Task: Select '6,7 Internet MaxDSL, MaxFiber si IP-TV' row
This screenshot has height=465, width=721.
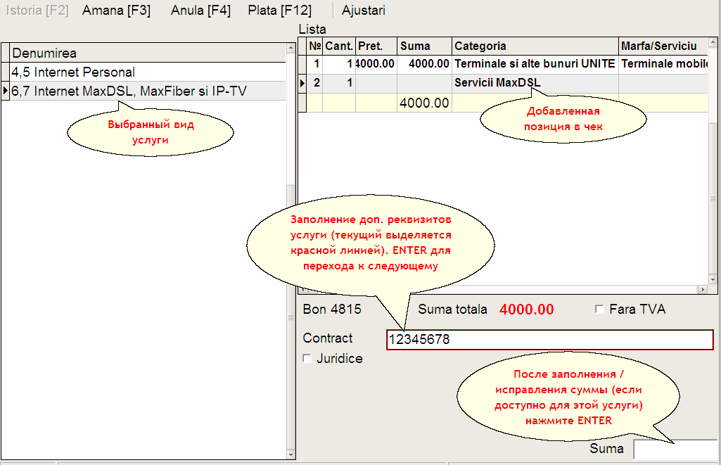Action: tap(148, 91)
